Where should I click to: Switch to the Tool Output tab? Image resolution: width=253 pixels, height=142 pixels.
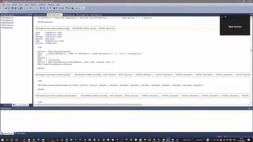tap(20, 133)
